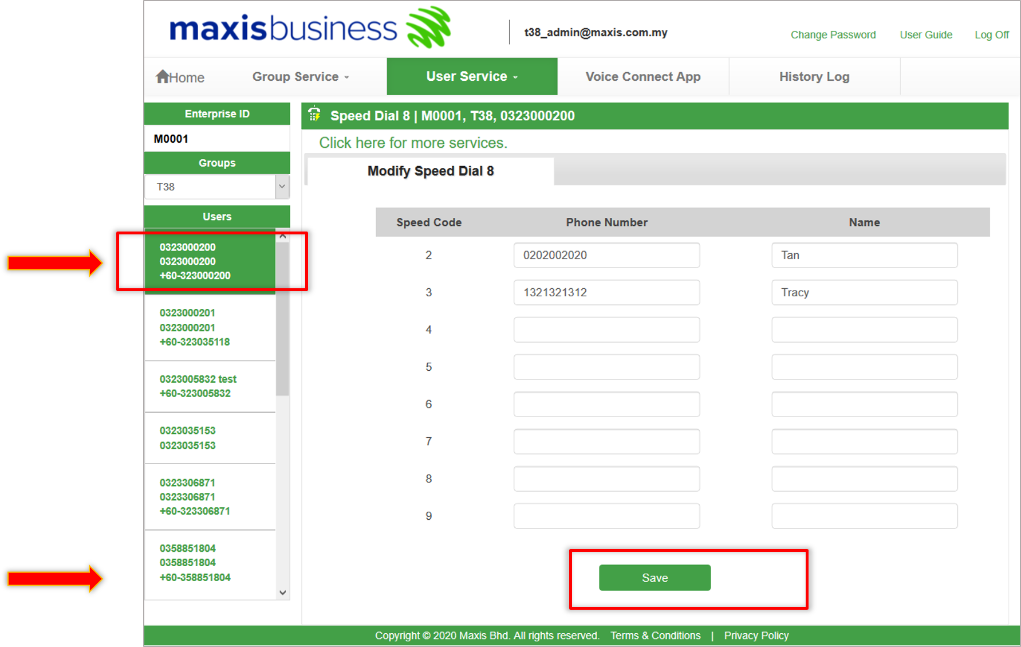
Task: Select the Modify Speed Dial 8 tab
Action: pyautogui.click(x=431, y=170)
